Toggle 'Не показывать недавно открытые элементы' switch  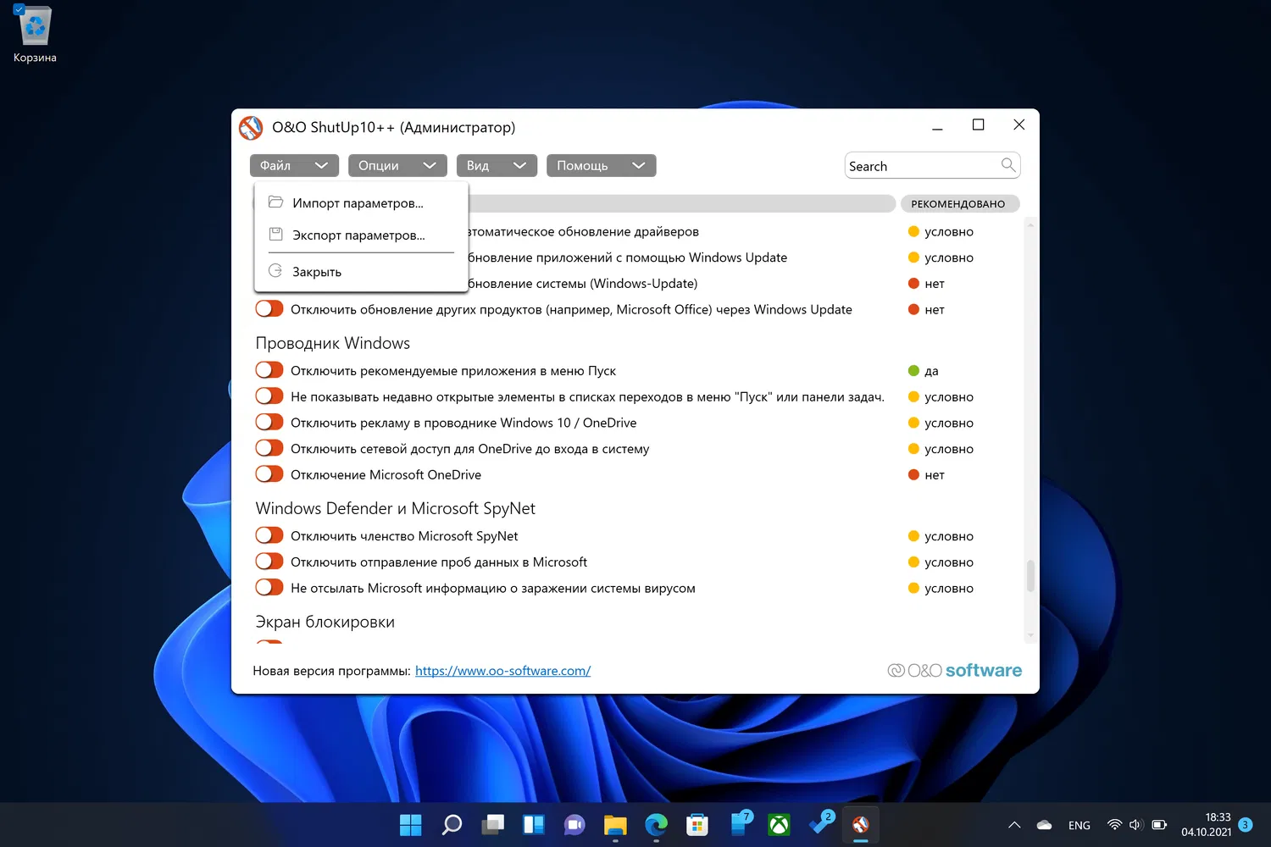[x=269, y=396]
